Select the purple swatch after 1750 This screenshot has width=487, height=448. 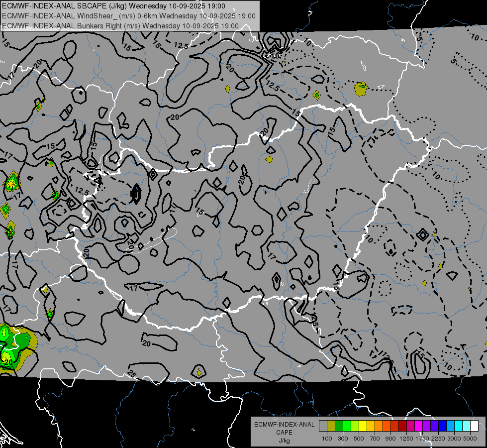[x=426, y=426]
